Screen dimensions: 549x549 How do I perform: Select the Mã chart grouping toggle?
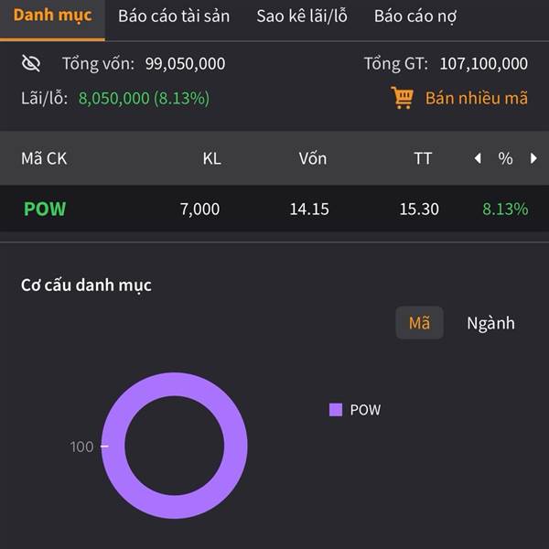tap(419, 323)
